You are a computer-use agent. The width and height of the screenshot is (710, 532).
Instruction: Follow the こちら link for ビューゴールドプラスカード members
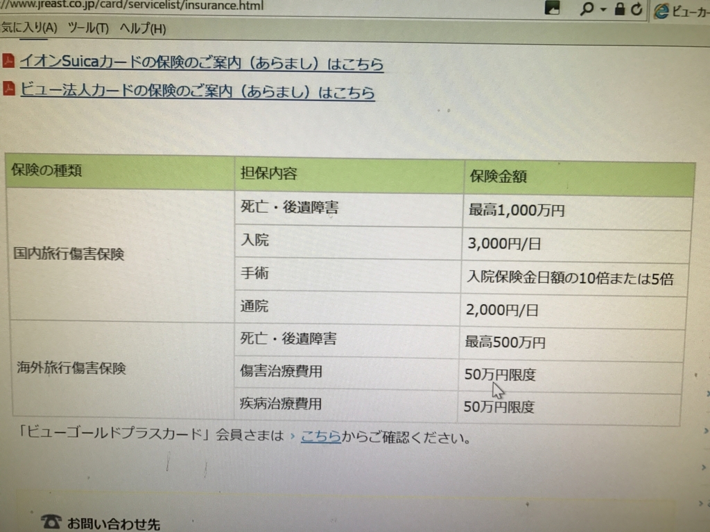coord(320,436)
